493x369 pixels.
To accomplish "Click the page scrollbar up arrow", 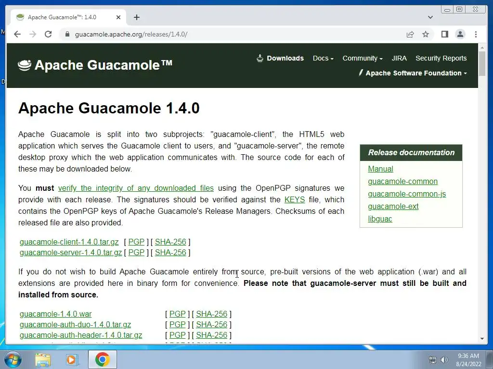I will tap(482, 48).
